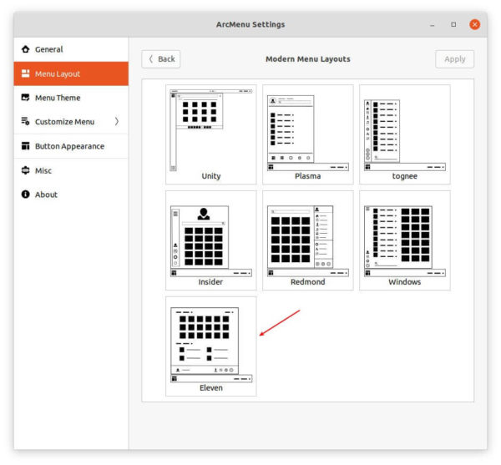501x465 pixels.
Task: Click the Menu Layout sidebar icon
Action: [26, 73]
